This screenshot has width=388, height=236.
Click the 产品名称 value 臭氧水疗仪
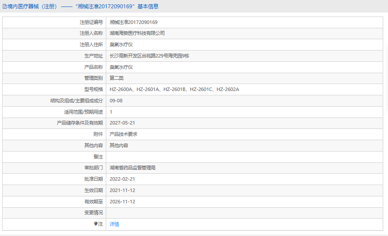pyautogui.click(x=121, y=67)
